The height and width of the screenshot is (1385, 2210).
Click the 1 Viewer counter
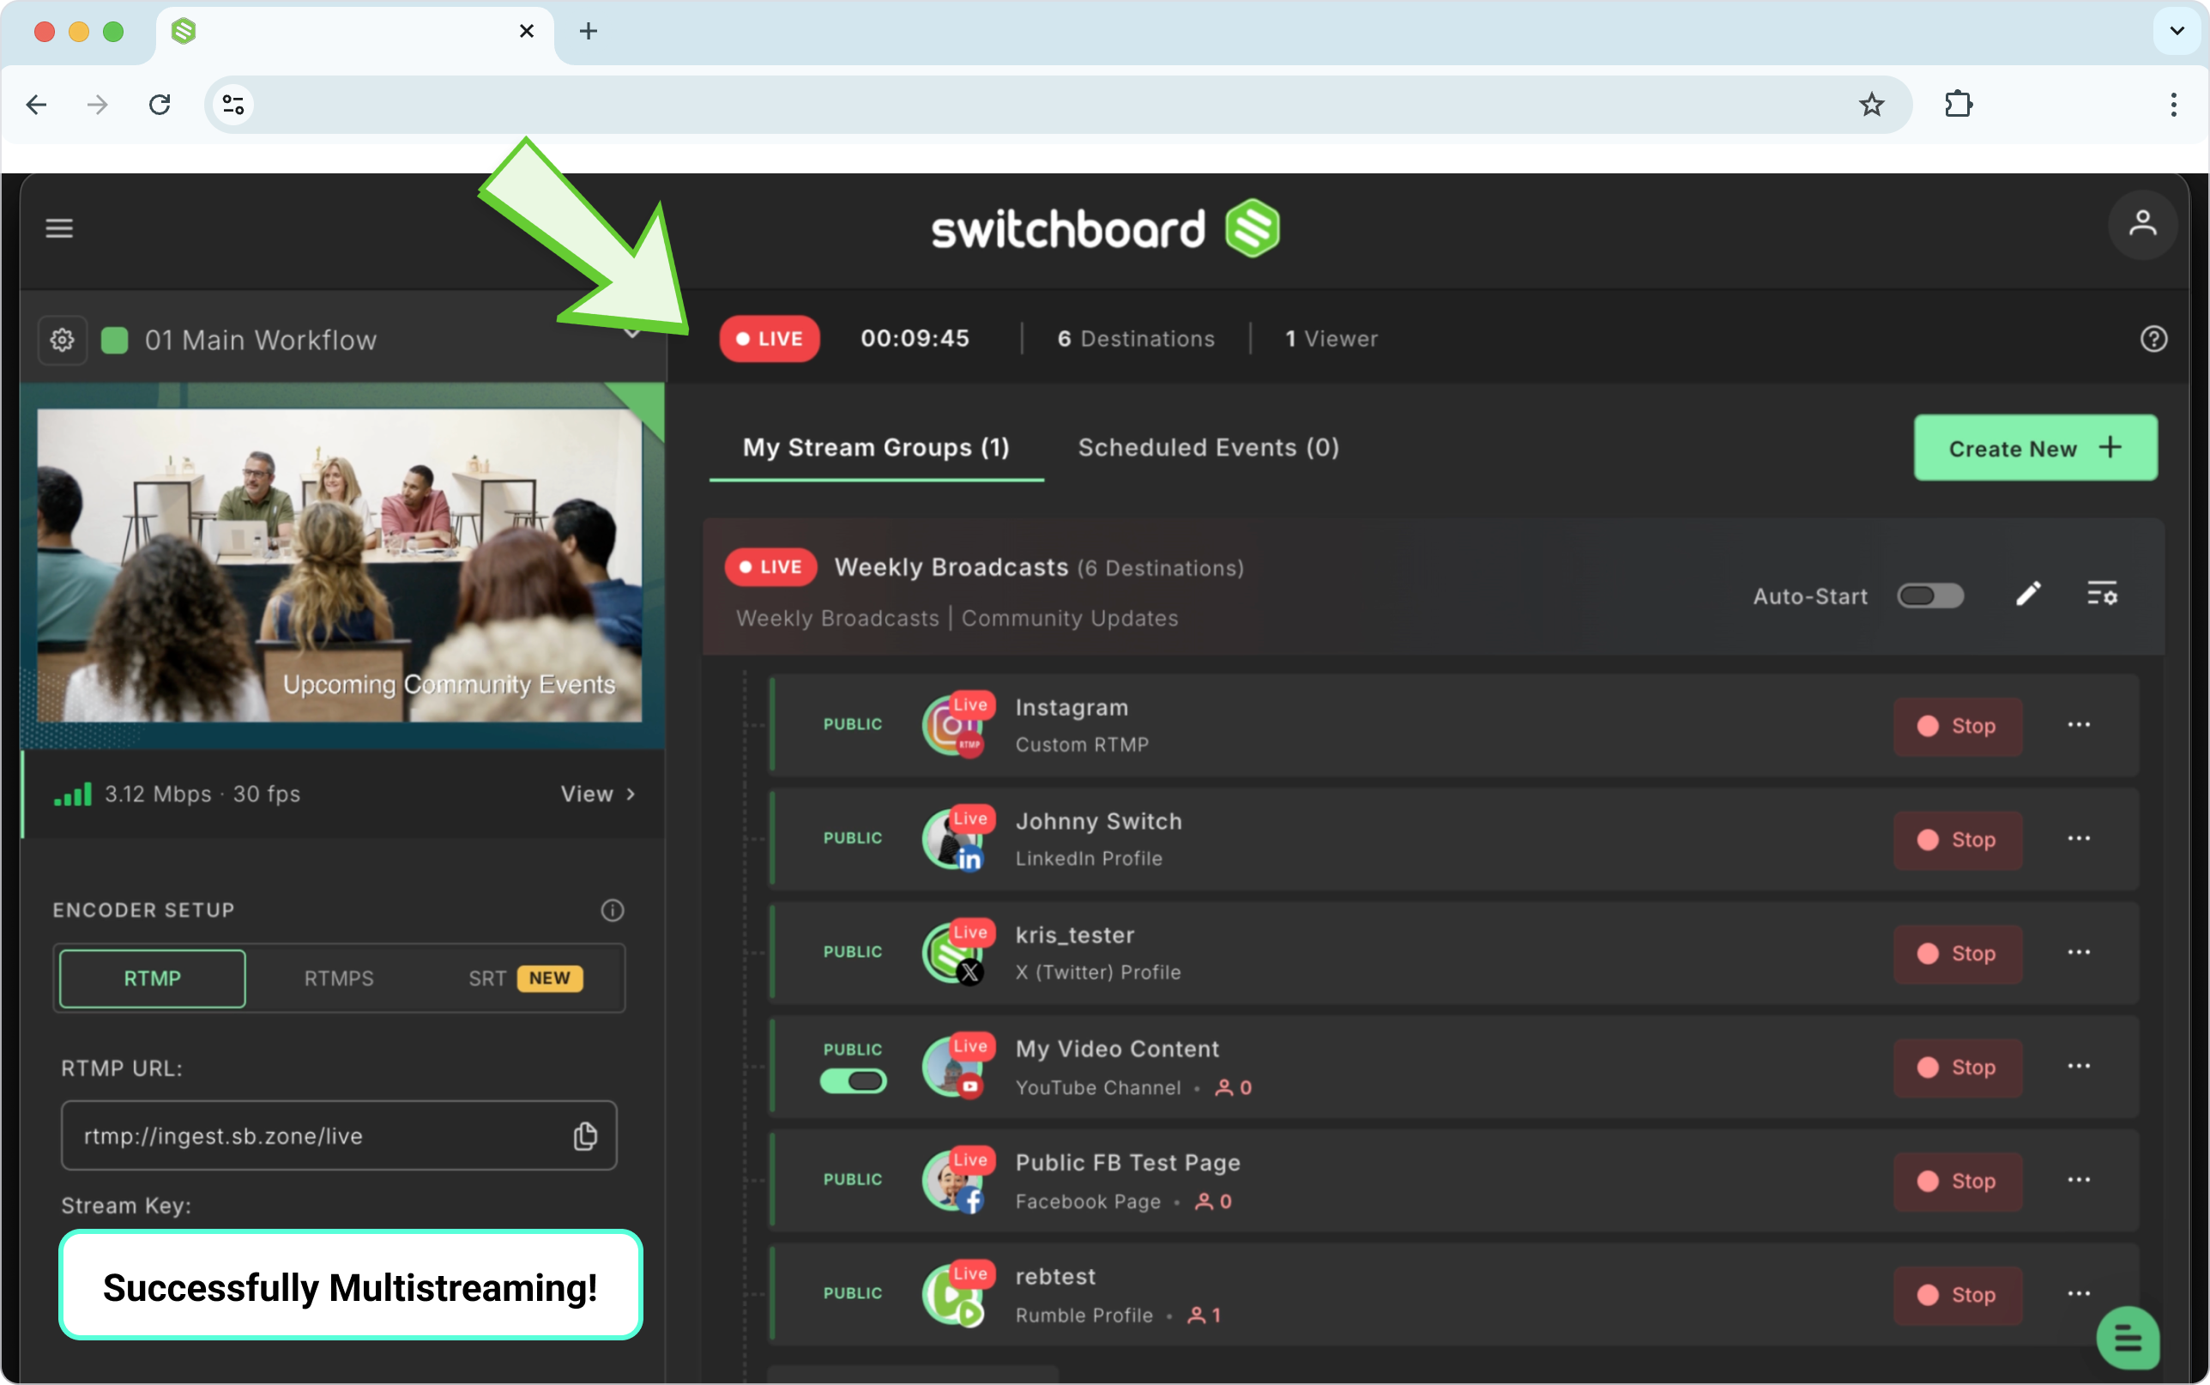click(x=1331, y=339)
